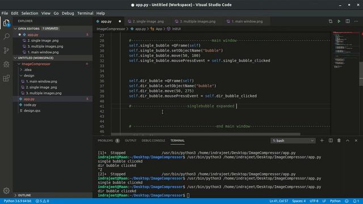
Task: Click errors and warnings count in status bar
Action: coord(43,201)
